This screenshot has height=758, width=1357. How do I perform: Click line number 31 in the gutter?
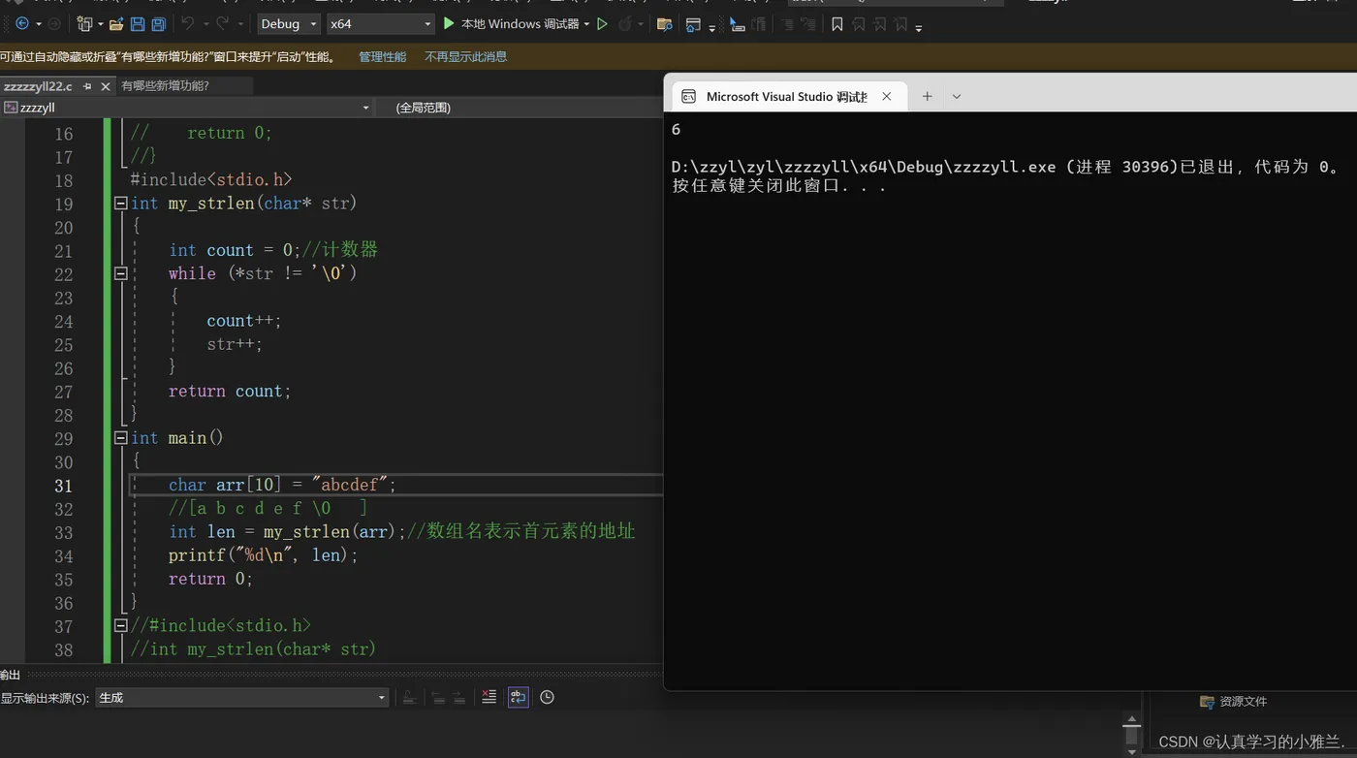(63, 486)
